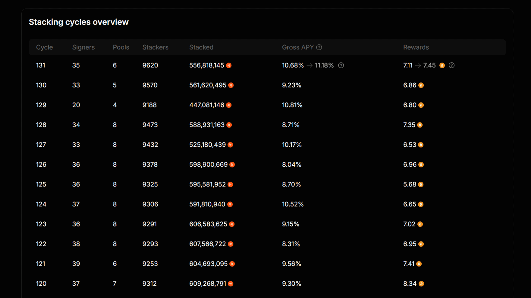Viewport: 531px width, 298px height.
Task: Click the STX token icon beside 556,818,145
Action: click(x=229, y=65)
